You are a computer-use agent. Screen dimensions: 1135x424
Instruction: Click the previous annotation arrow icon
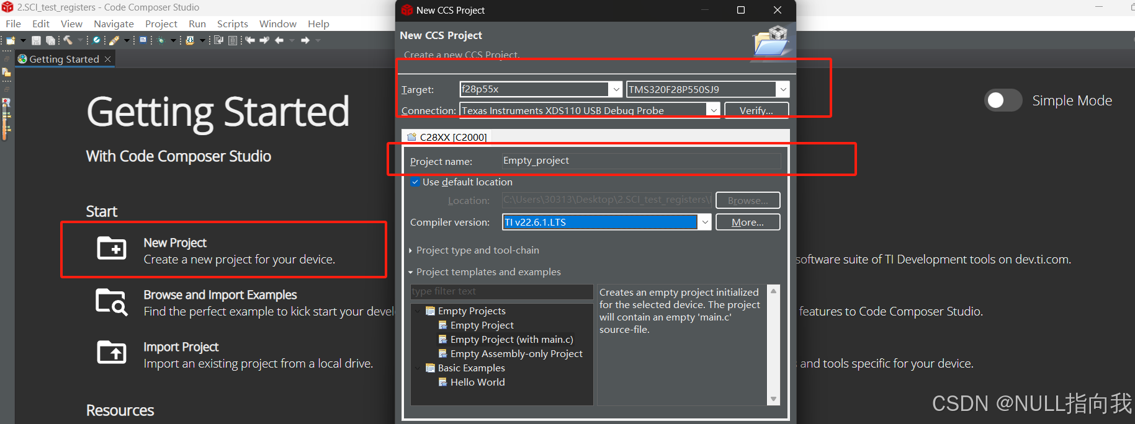(x=249, y=40)
